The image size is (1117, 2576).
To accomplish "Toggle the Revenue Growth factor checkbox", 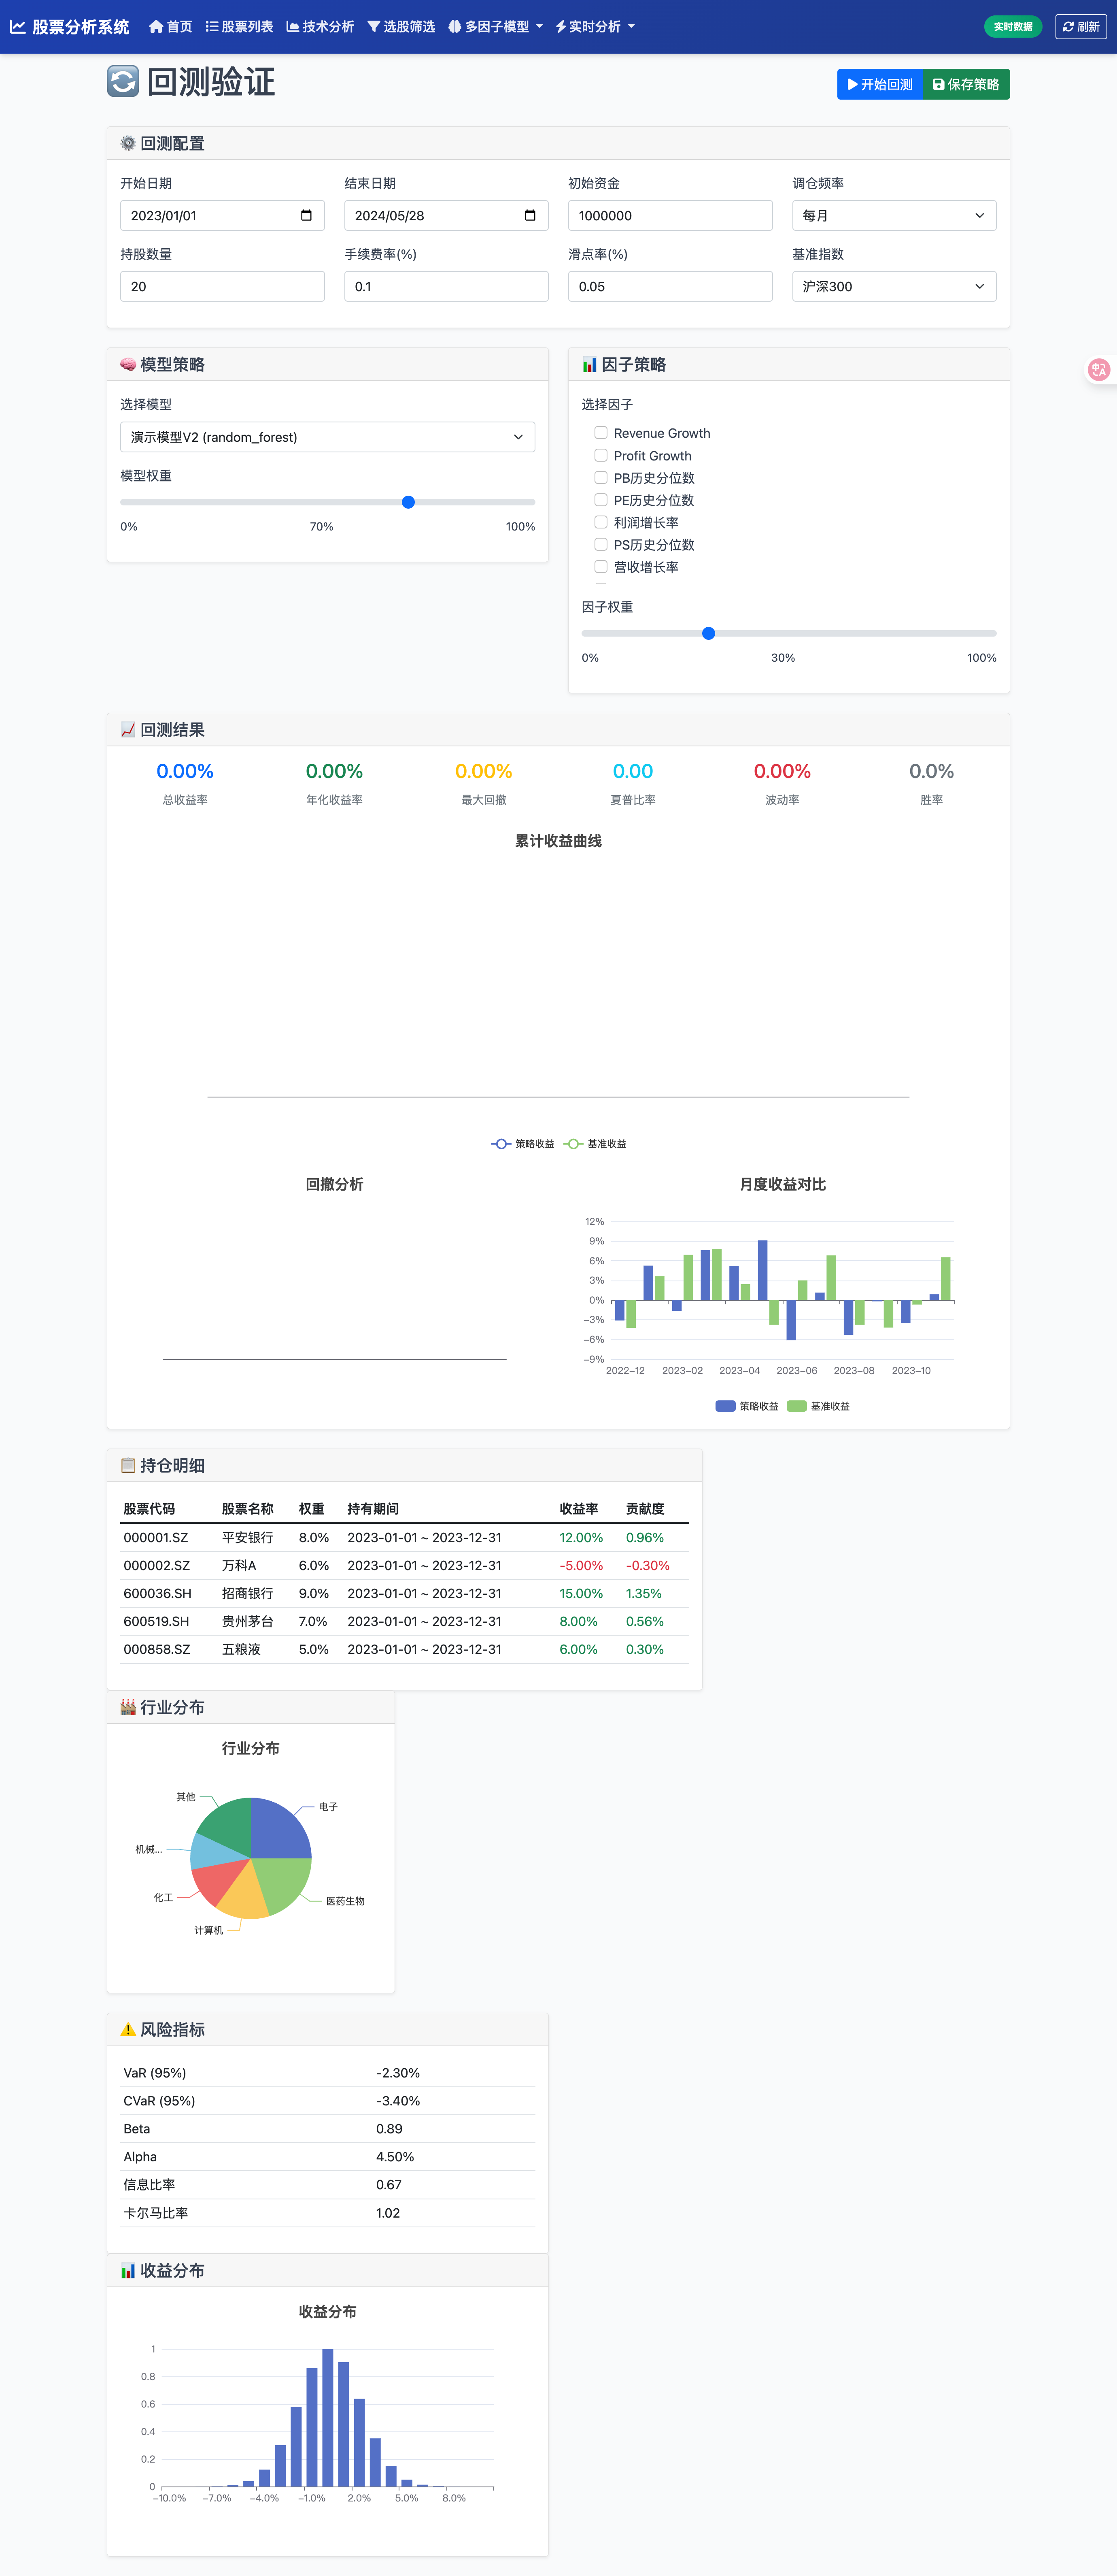I will [x=601, y=433].
